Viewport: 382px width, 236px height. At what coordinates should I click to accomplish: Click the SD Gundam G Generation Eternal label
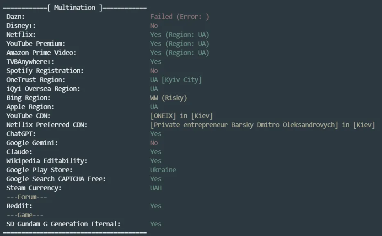(x=63, y=224)
